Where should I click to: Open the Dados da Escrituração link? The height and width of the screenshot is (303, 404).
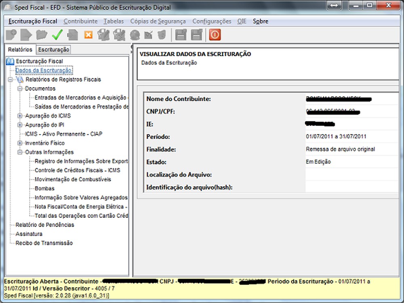pyautogui.click(x=44, y=70)
